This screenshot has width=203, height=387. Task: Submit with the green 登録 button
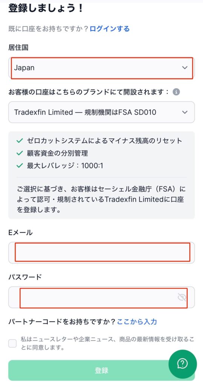(101, 370)
